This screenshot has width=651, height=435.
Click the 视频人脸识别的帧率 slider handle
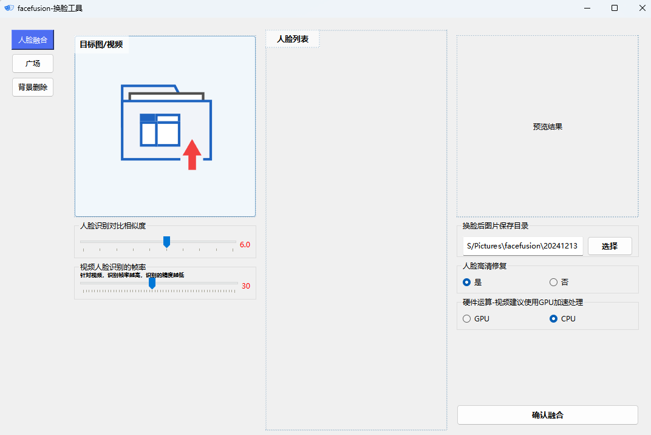point(152,283)
